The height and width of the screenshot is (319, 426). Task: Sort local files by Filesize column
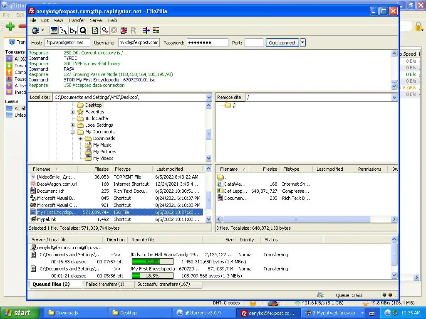tap(94, 169)
